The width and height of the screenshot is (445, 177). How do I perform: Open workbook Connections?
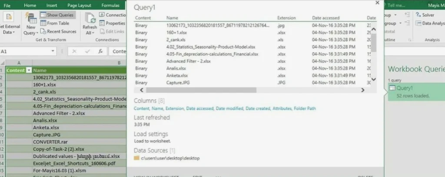coord(113,15)
